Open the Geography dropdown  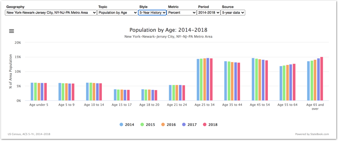[x=51, y=13]
